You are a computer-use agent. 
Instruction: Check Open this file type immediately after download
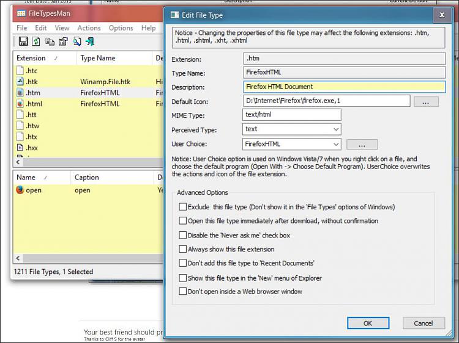pyautogui.click(x=182, y=221)
